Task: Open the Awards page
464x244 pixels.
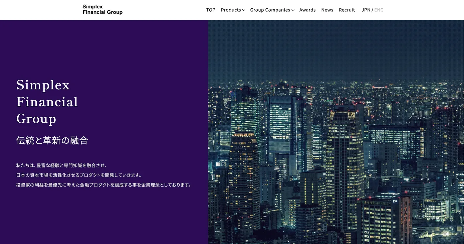Action: tap(307, 10)
